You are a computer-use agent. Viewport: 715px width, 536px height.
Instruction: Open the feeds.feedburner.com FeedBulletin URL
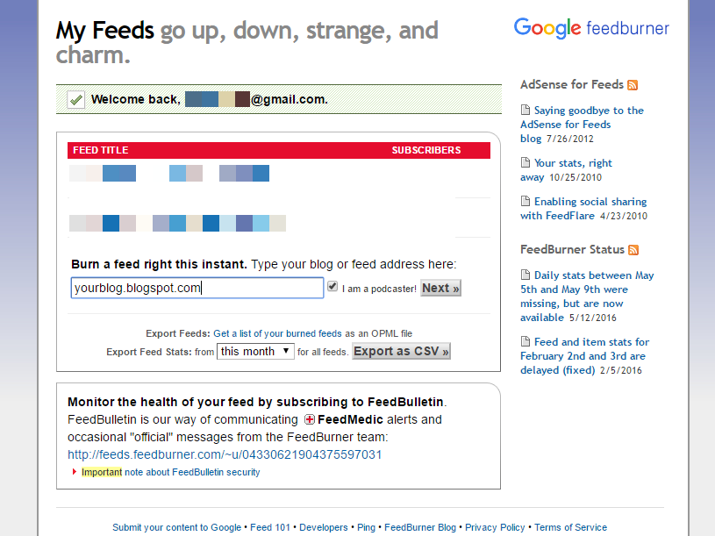[x=225, y=455]
